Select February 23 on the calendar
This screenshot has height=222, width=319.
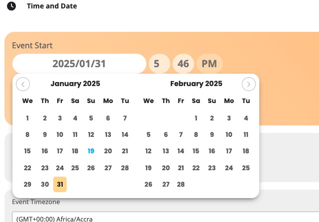point(212,168)
